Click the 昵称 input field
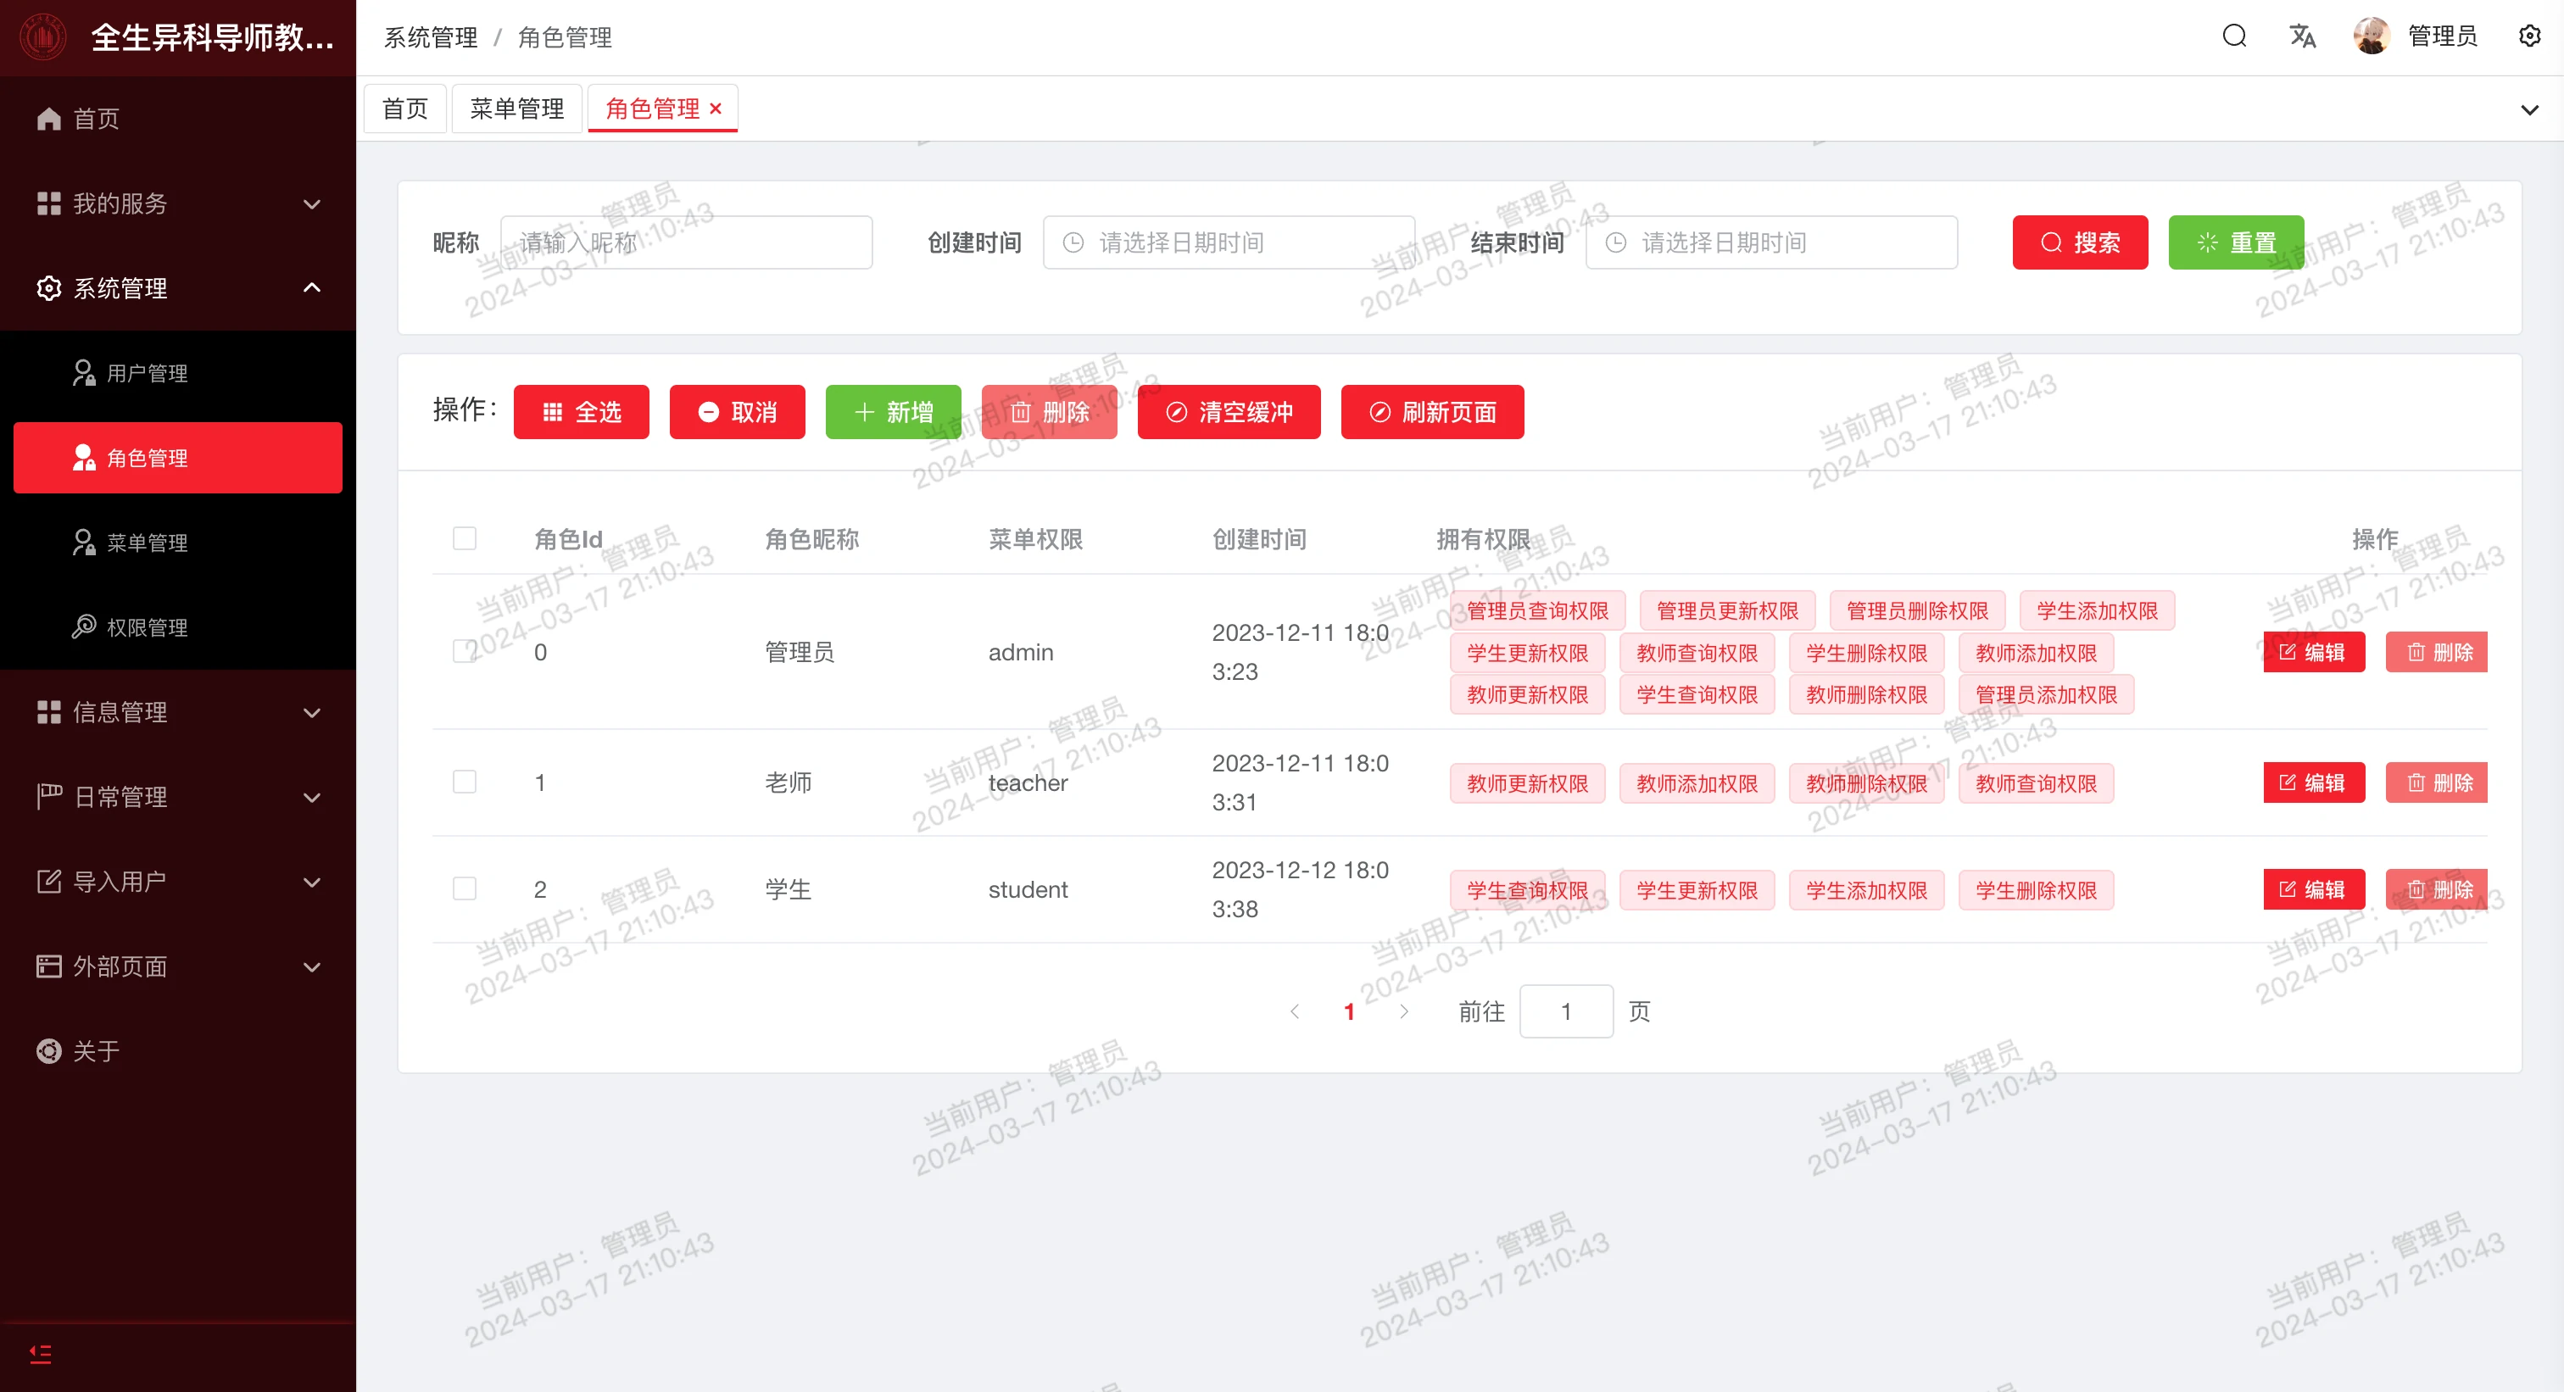The image size is (2564, 1392). (686, 242)
